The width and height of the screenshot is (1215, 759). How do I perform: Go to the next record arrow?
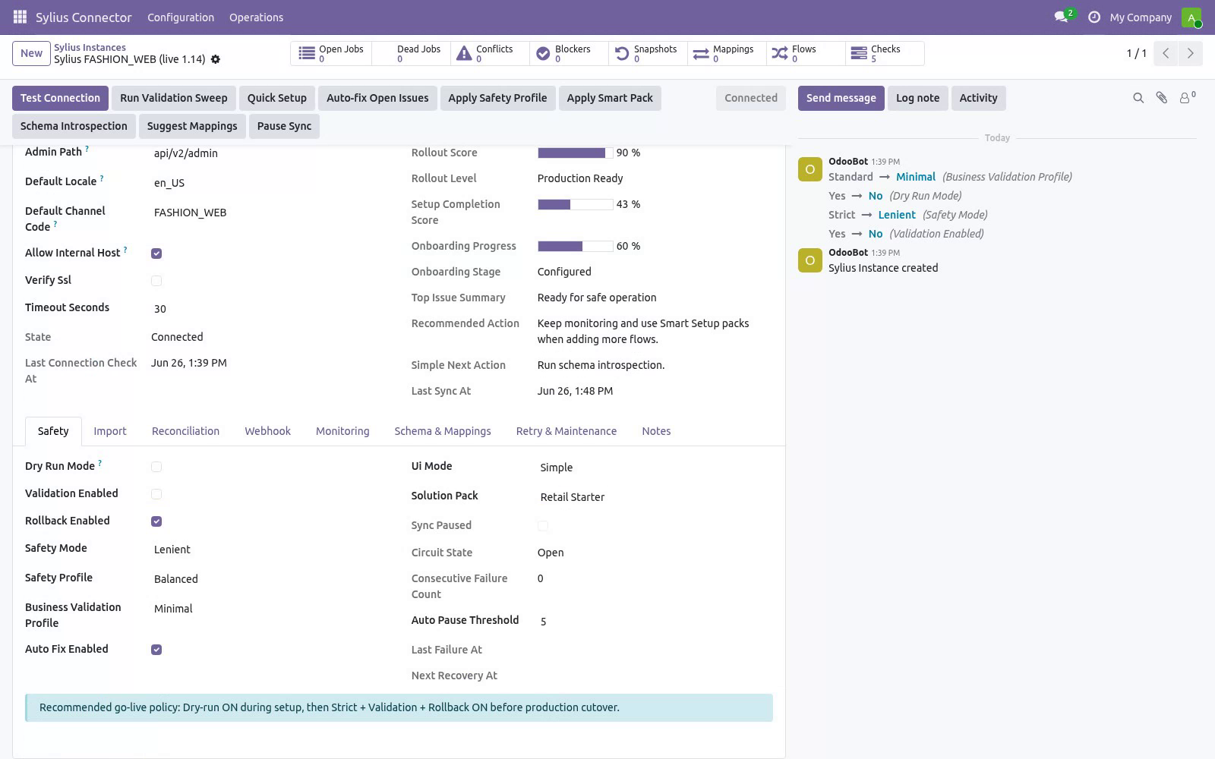click(x=1190, y=53)
